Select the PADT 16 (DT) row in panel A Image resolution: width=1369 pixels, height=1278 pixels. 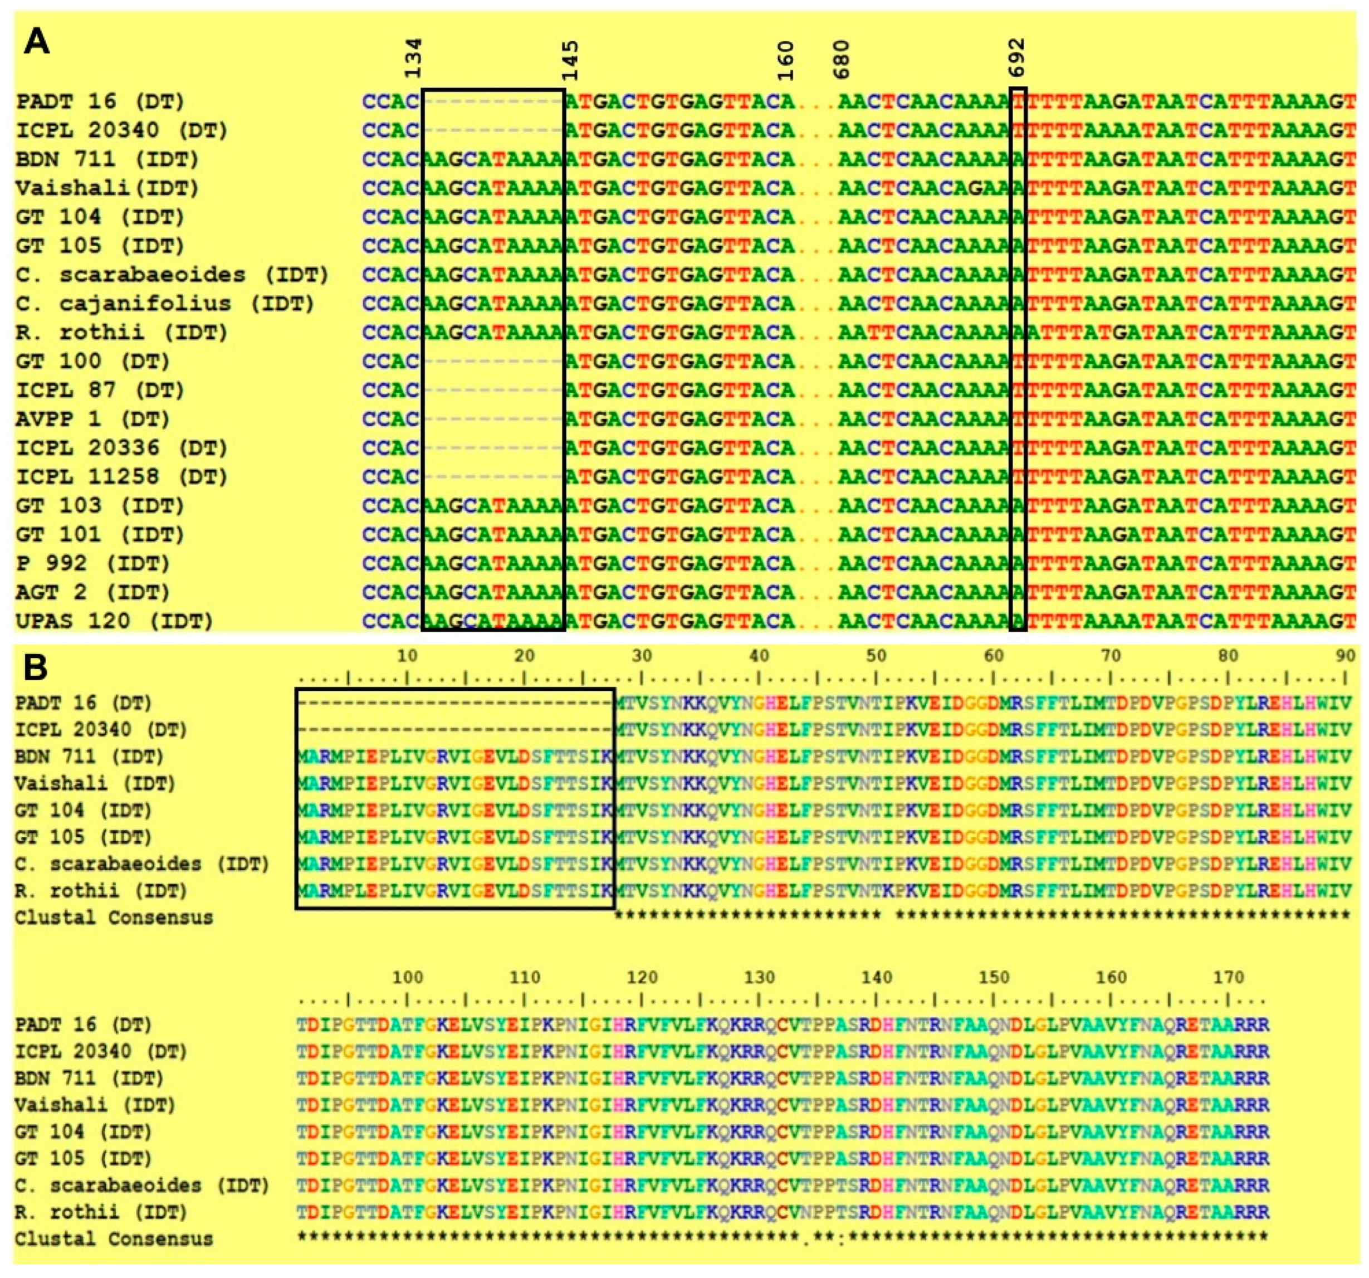(x=101, y=102)
